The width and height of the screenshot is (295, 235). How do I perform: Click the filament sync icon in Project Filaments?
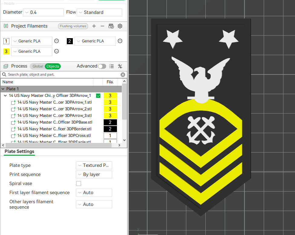[x=111, y=26]
